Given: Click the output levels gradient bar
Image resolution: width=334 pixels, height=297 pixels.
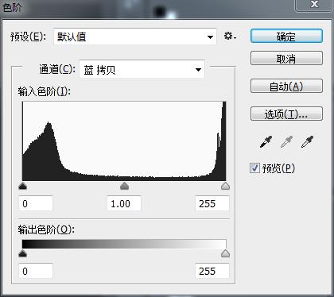Looking at the screenshot, I should pos(124,244).
